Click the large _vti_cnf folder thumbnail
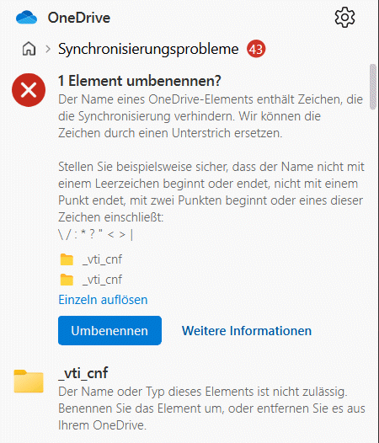The height and width of the screenshot is (443, 379). (x=29, y=382)
